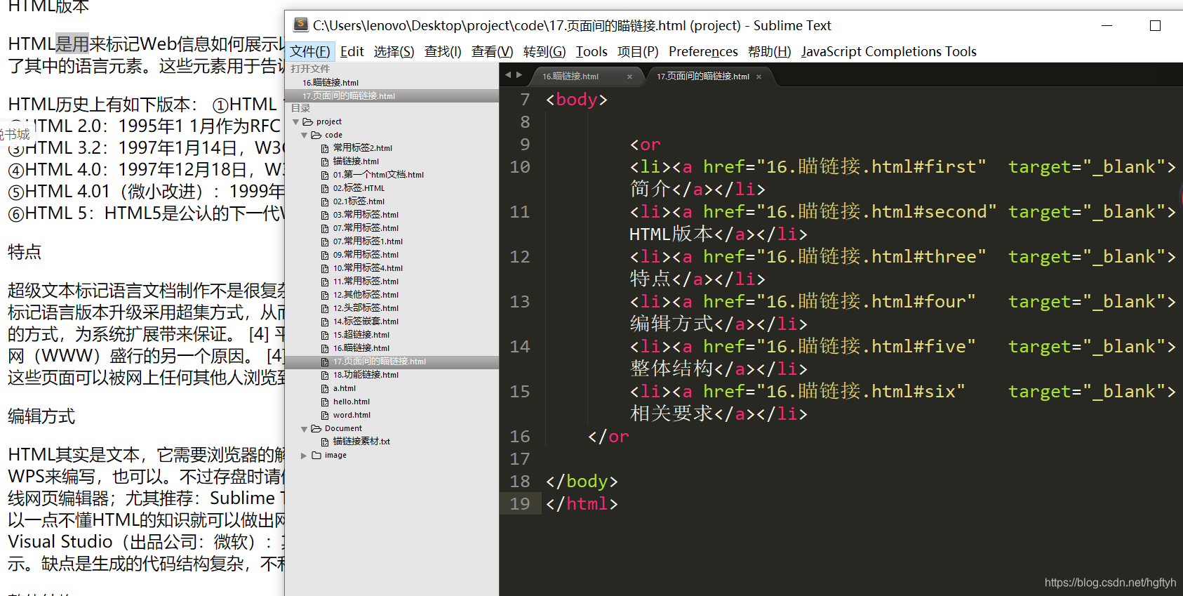Screen dimensions: 1183x596
Task: Collapse the project folder tree
Action: coord(295,122)
